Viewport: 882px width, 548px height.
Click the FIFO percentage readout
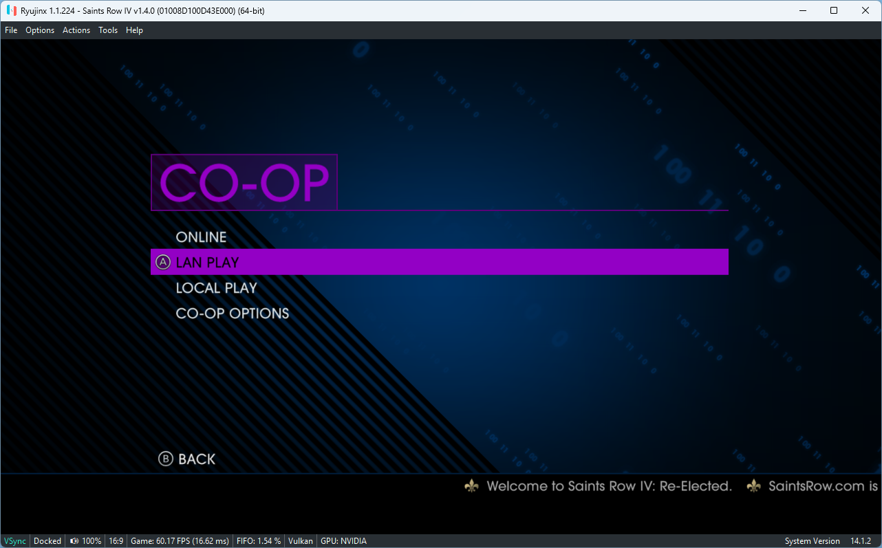[258, 541]
